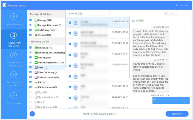Open the Fix iOS System tool
The image size is (193, 120).
(14, 95)
